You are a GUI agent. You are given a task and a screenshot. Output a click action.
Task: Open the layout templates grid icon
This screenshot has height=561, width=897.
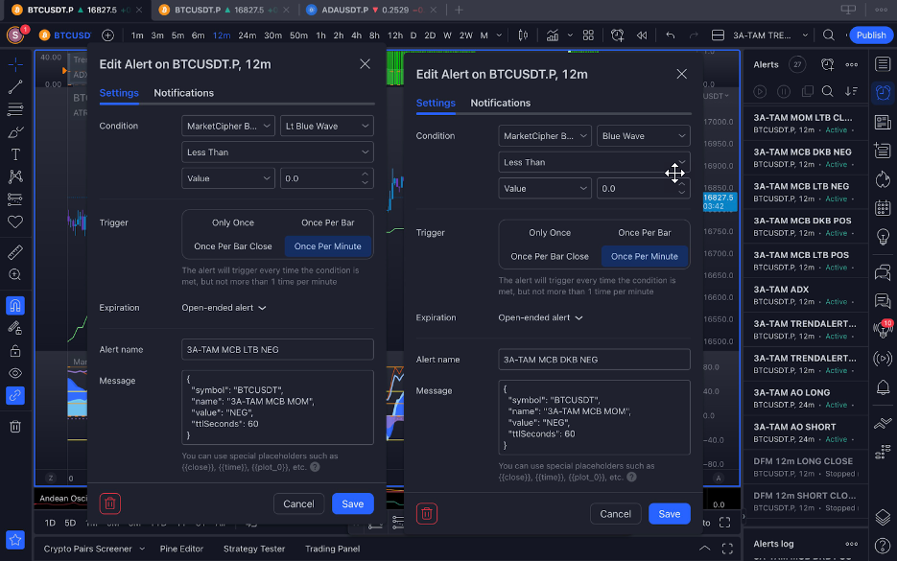[x=588, y=35]
